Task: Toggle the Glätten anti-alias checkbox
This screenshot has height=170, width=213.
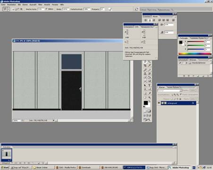Action: coord(47,9)
